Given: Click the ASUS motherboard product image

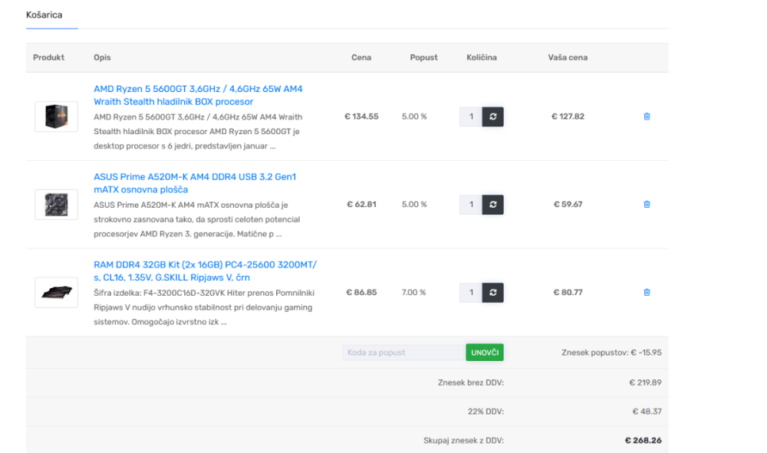Looking at the screenshot, I should (x=56, y=205).
